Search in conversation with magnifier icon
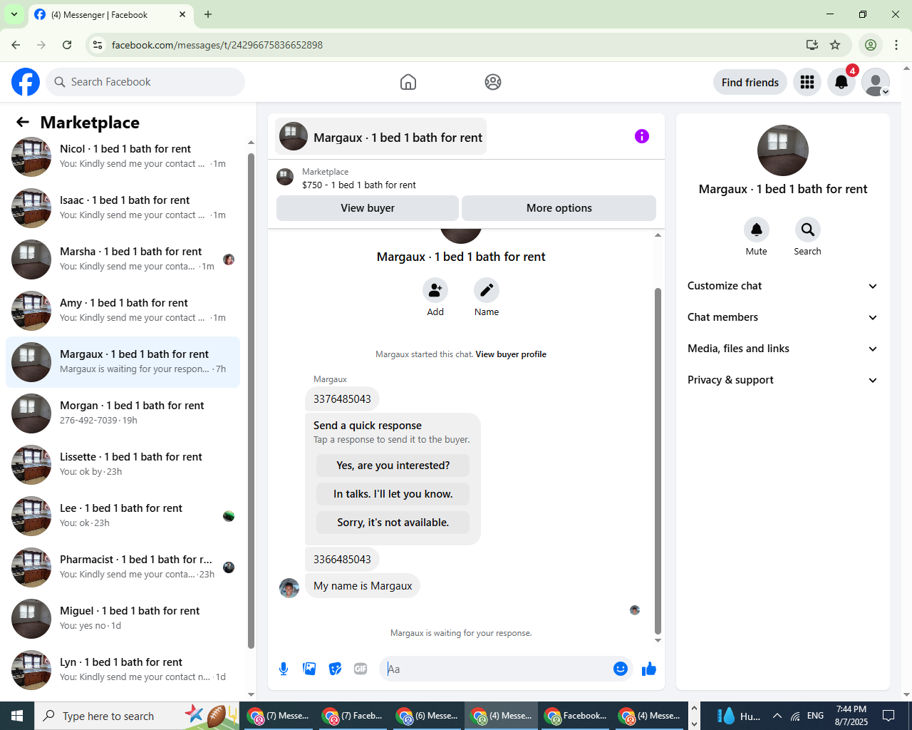Screen dimensions: 912x730 pyautogui.click(x=808, y=230)
